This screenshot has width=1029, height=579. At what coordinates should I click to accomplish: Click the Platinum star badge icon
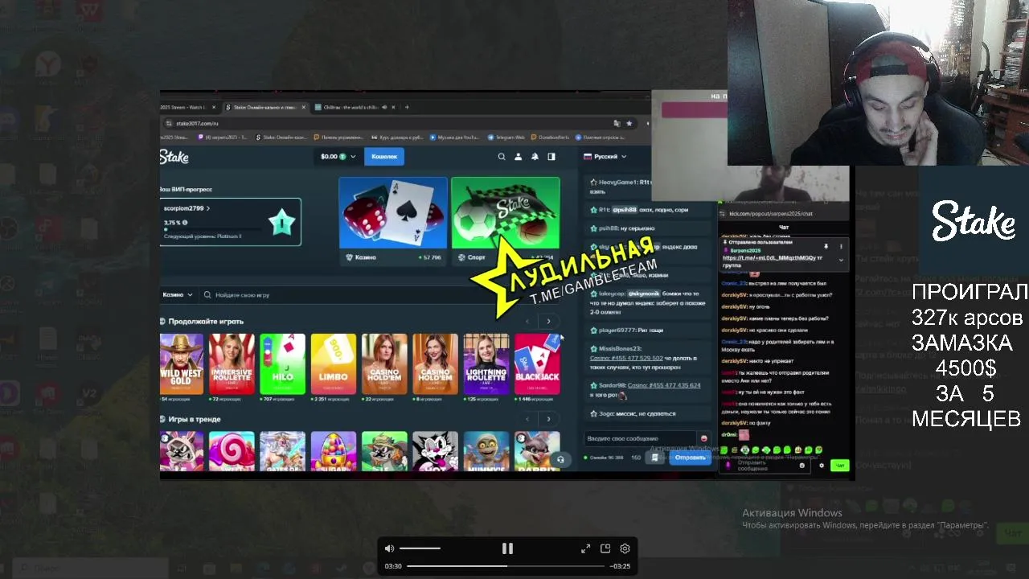pyautogui.click(x=282, y=222)
